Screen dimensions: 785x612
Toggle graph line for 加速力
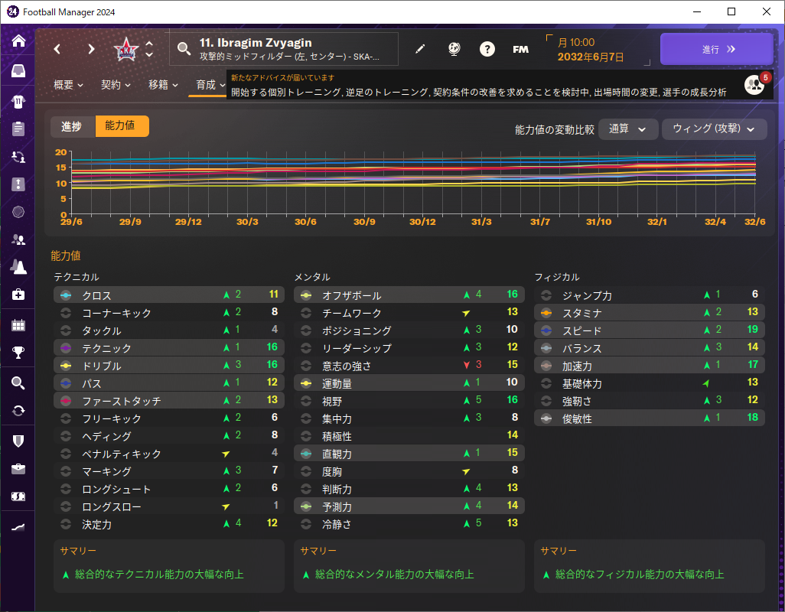click(x=546, y=366)
